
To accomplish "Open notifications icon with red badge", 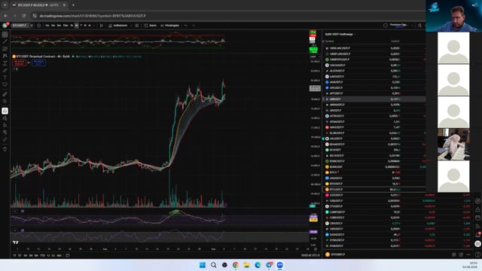I will coord(477,234).
